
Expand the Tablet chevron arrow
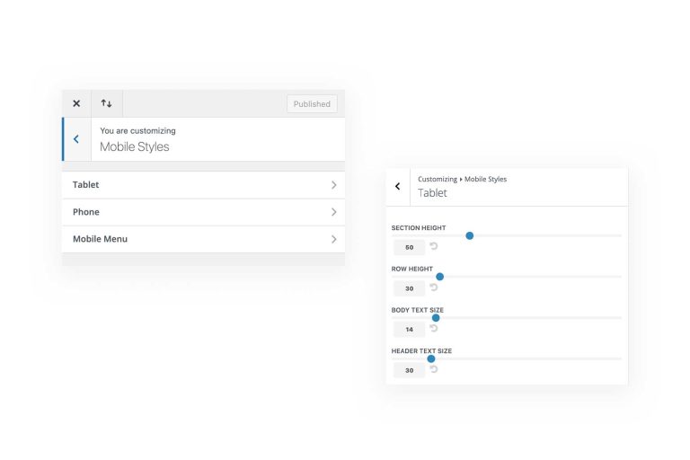tap(333, 185)
